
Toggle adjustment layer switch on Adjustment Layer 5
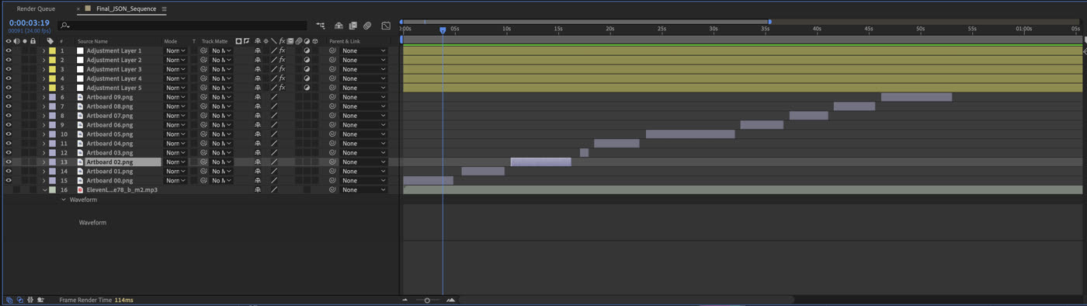(x=307, y=88)
